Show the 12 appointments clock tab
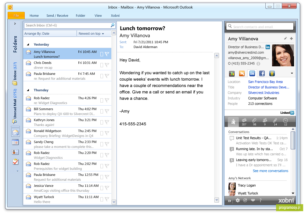Image resolution: width=305 pixels, height=213 pixels. pos(285,122)
